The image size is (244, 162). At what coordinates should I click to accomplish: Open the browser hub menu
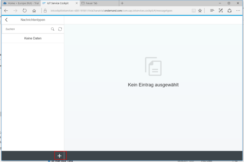212,11
